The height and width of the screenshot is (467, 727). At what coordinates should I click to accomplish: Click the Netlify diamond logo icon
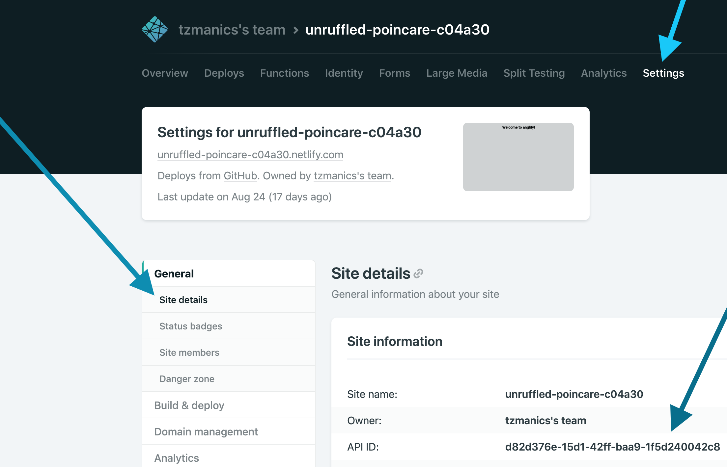tap(154, 29)
